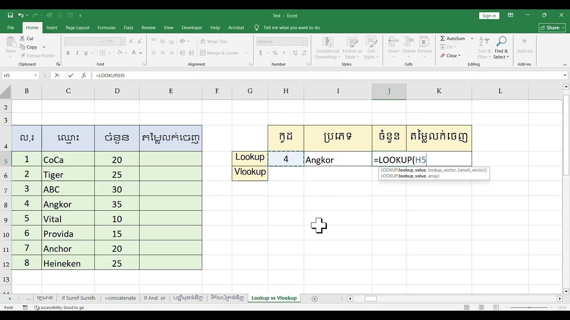Click AutoSum in the Editing group

pos(452,39)
